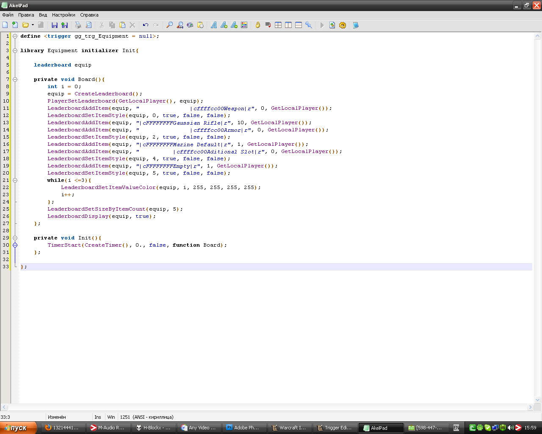This screenshot has height=434, width=542.
Task: Click the Find and Replace icon
Action: point(180,25)
